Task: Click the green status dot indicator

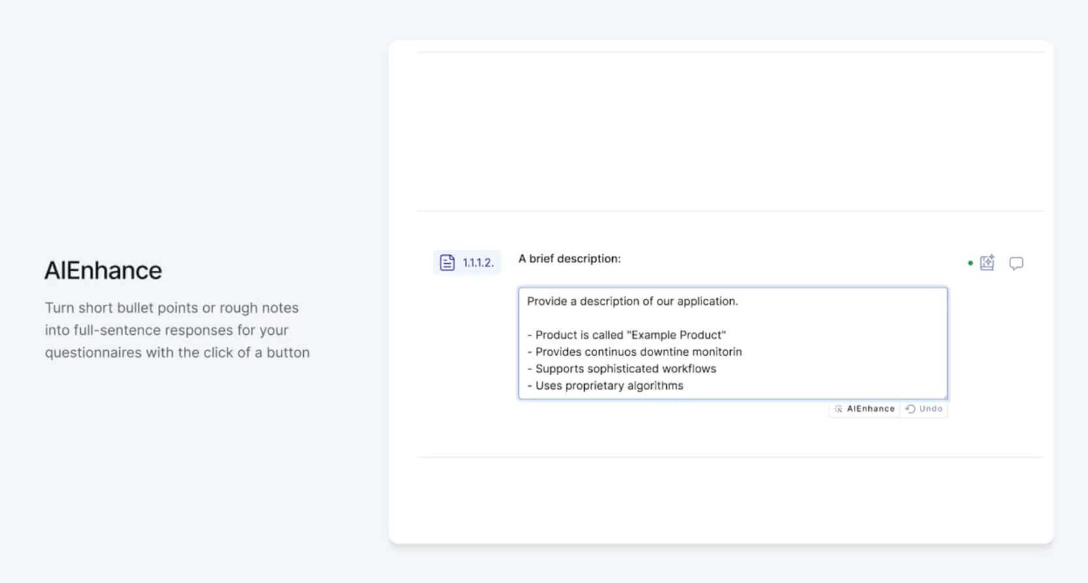Action: (970, 263)
